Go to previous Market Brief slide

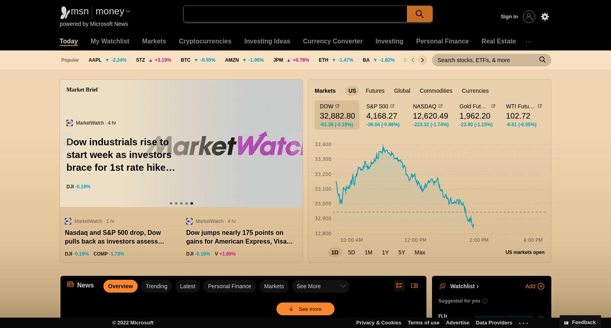[x=66, y=143]
